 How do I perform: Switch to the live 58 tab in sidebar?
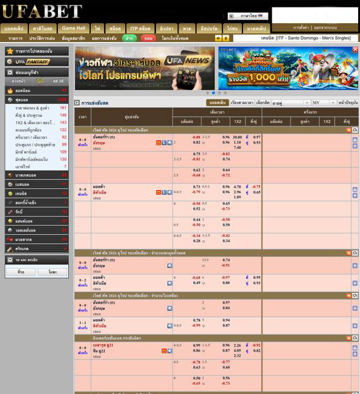pos(58,81)
